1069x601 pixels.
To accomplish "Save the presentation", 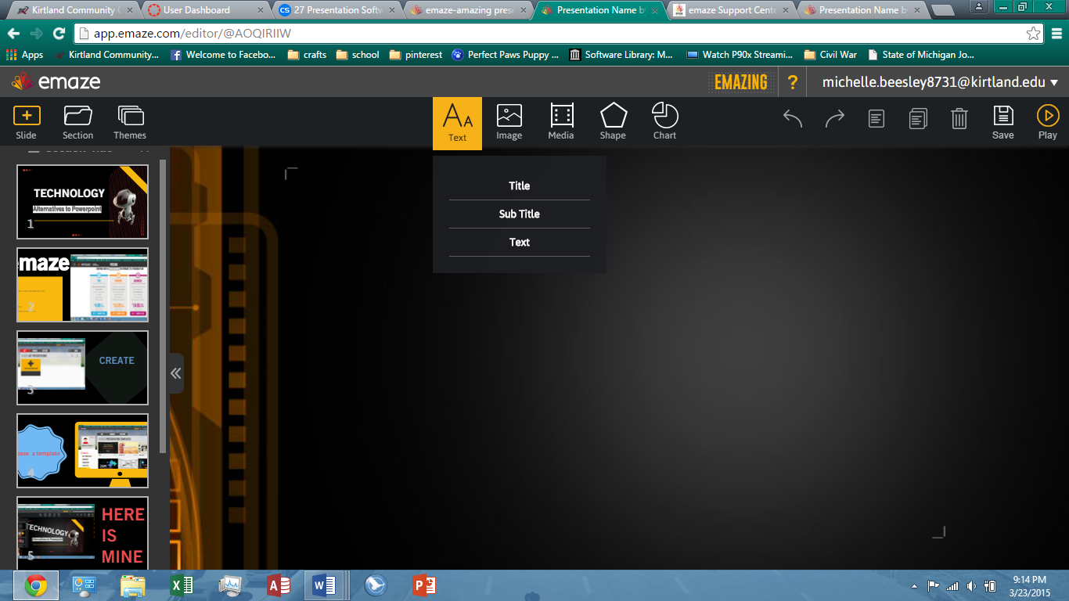I will (1003, 122).
